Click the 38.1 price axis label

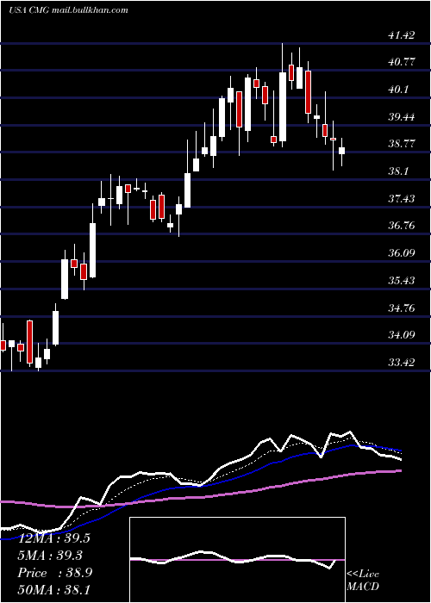tap(399, 171)
